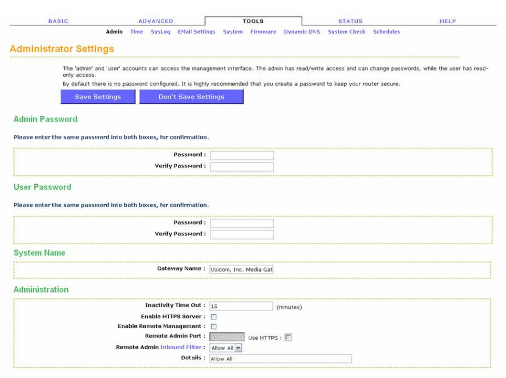Click the User Password section heading
The image size is (506, 378).
[43, 187]
